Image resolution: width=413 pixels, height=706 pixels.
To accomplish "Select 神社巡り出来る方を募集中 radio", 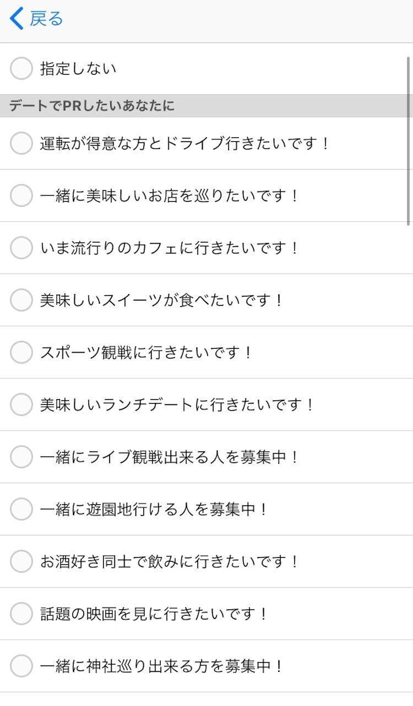I will [21, 665].
